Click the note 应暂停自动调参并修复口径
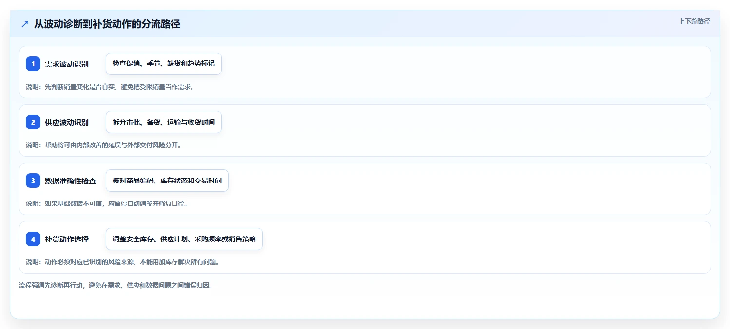Screen dimensions: 730x329 pos(148,203)
